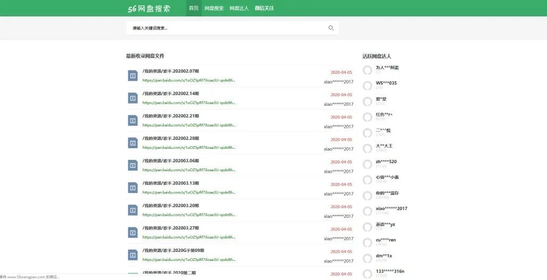Open the 网盘达人 nav item
Screen dimensions: 547x280
pos(239,8)
